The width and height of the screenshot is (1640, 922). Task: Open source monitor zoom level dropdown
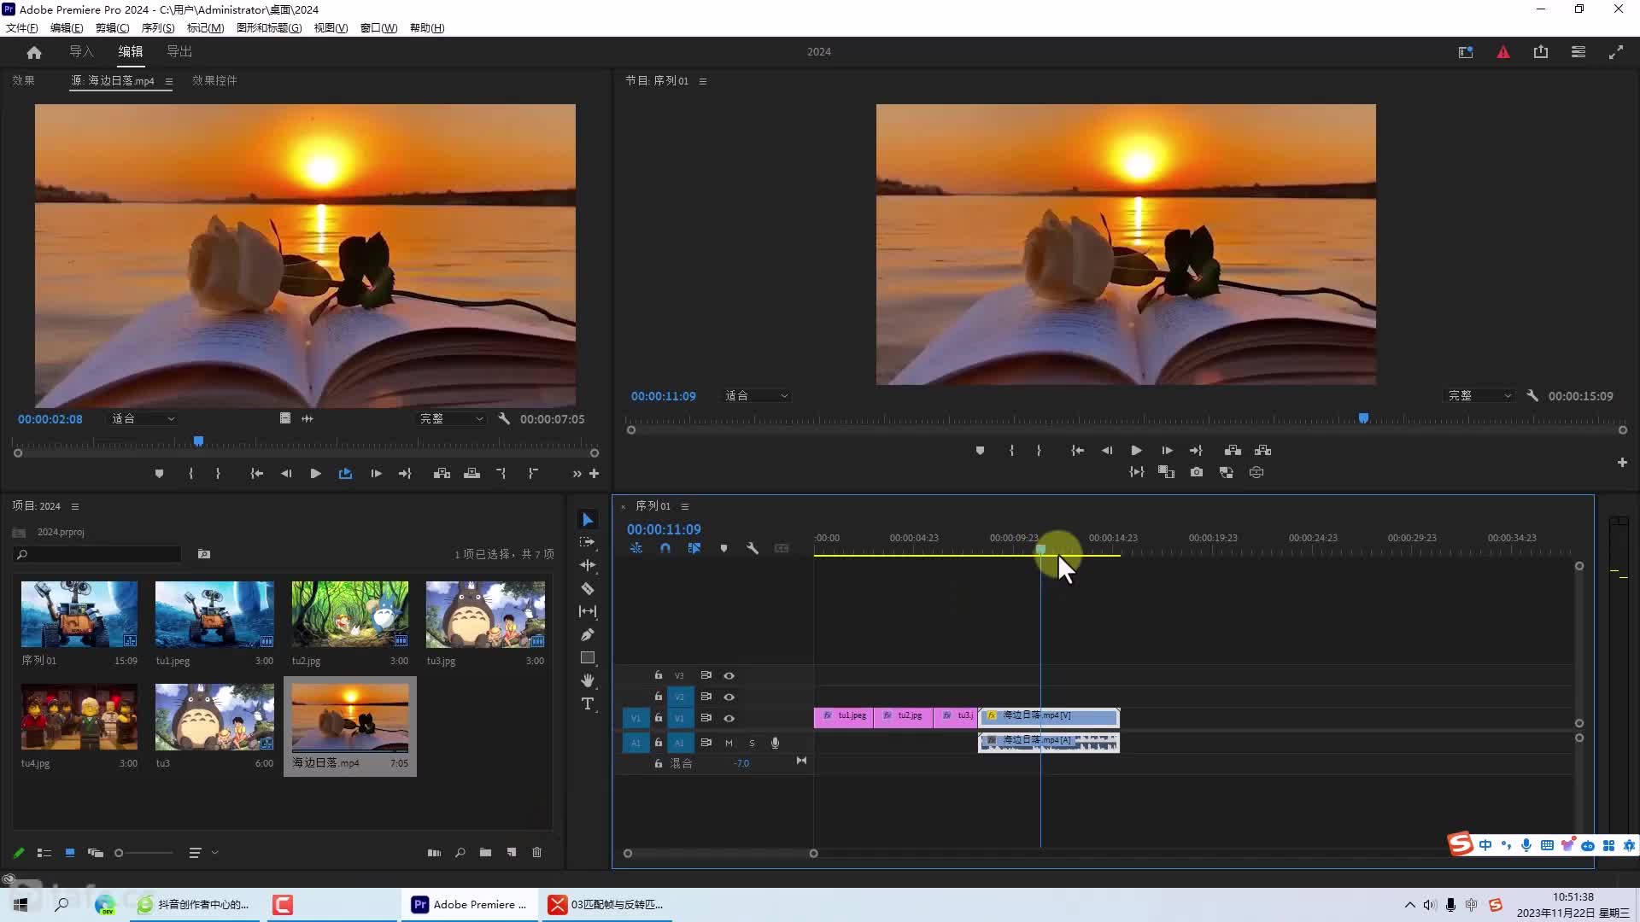(143, 419)
